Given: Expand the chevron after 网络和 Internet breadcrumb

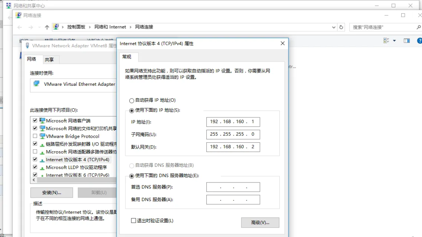Looking at the screenshot, I should point(131,27).
